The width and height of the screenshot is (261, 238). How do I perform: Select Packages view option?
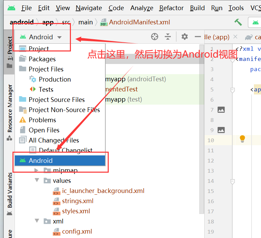[60, 59]
